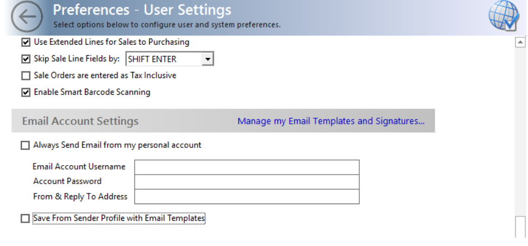Disable Enable Smart Barcode Scanning checkbox
This screenshot has height=246, width=528.
pyautogui.click(x=26, y=92)
